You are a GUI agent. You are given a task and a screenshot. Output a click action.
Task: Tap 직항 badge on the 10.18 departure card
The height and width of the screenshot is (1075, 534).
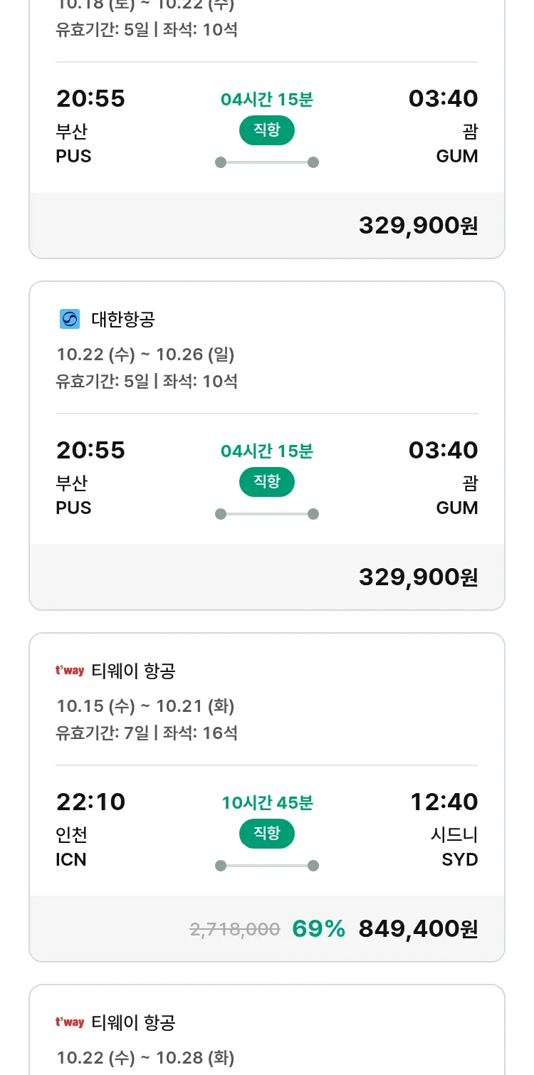pyautogui.click(x=267, y=130)
